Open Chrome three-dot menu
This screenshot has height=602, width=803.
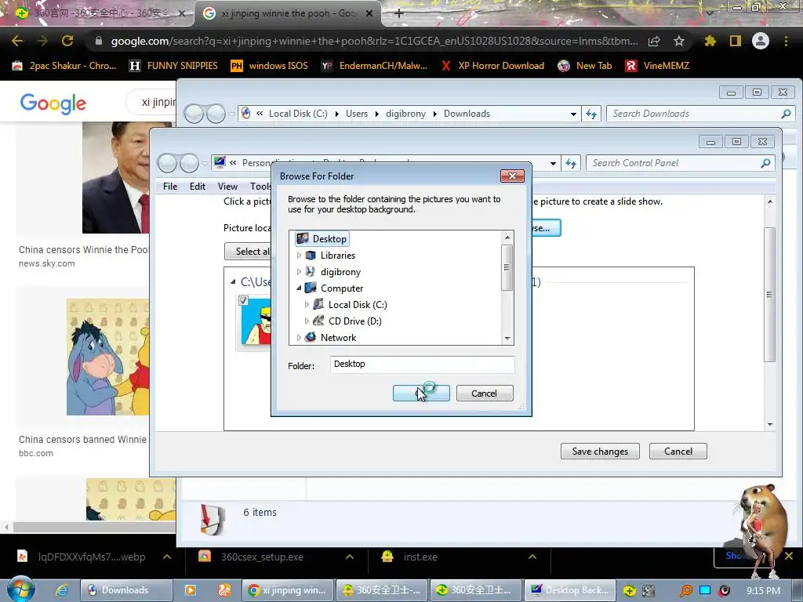coord(786,41)
